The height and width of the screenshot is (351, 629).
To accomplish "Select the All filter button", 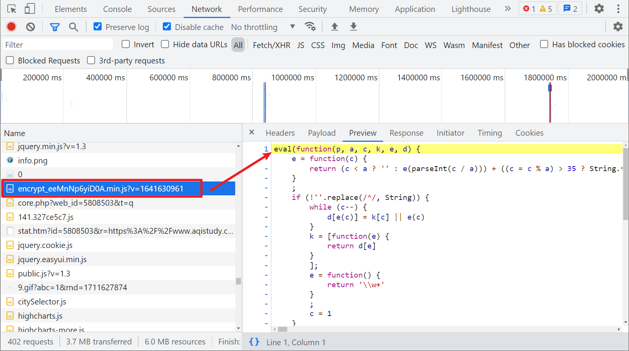I will click(x=238, y=45).
